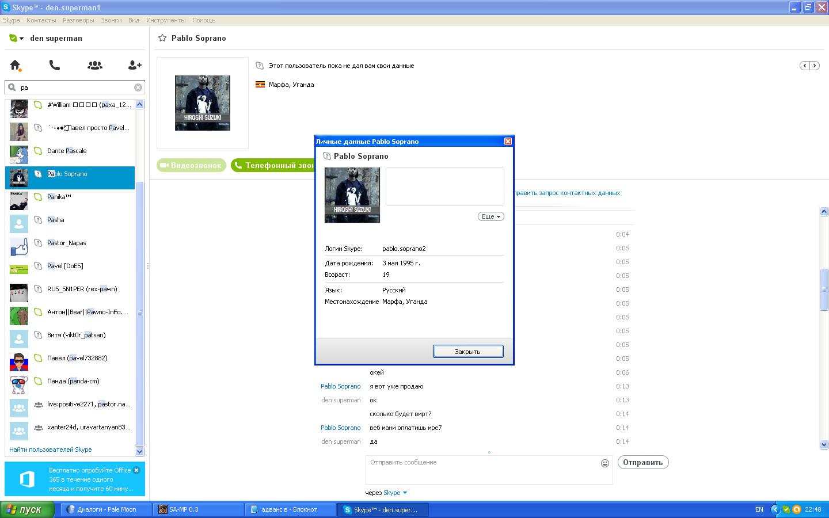Click the right arrow of profile pager
The image size is (829, 518).
coord(815,66)
